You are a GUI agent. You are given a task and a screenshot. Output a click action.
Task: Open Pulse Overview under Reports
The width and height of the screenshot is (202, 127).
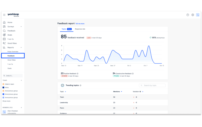13,51
